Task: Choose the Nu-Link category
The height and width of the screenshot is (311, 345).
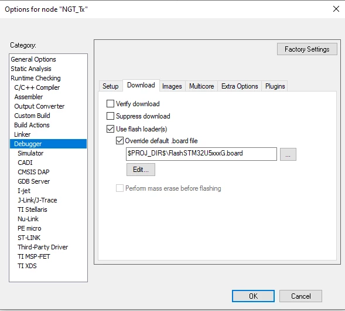Action: click(48, 219)
